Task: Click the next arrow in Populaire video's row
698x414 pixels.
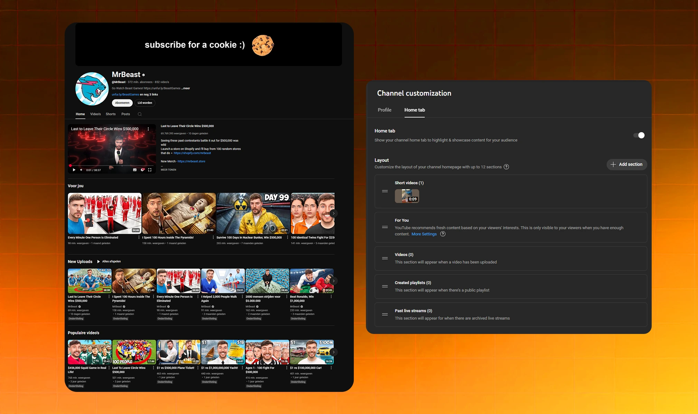Action: [333, 352]
